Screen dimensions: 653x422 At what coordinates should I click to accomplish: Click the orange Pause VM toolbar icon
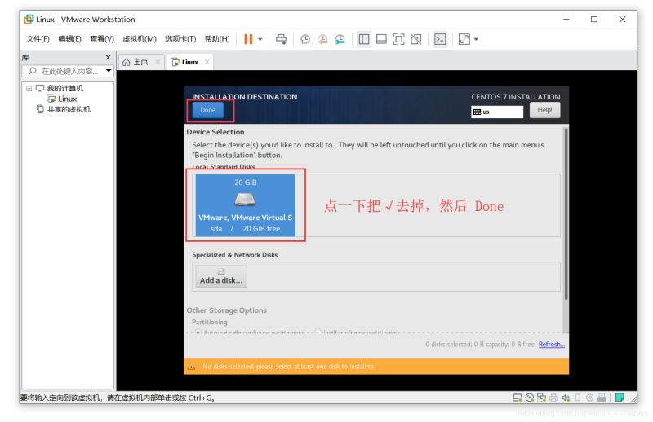[248, 39]
